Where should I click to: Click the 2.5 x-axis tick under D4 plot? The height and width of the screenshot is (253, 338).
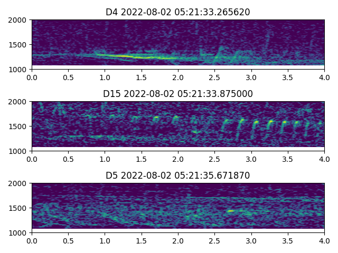coord(214,77)
